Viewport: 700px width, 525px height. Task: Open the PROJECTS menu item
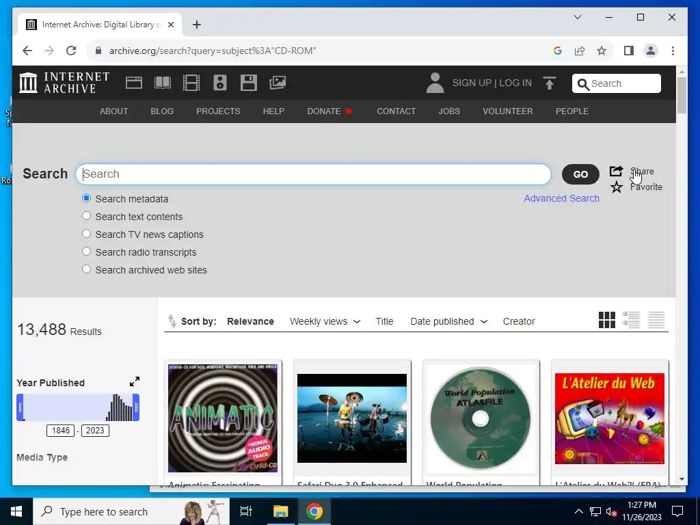[x=218, y=111]
